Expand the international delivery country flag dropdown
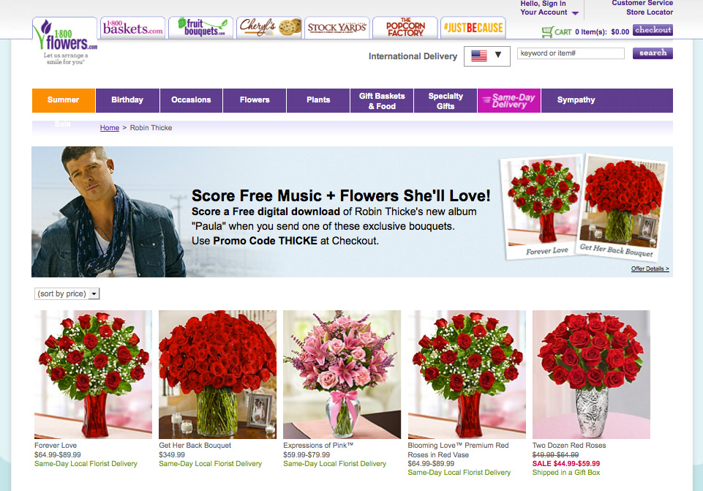Image resolution: width=703 pixels, height=491 pixels. coord(487,56)
